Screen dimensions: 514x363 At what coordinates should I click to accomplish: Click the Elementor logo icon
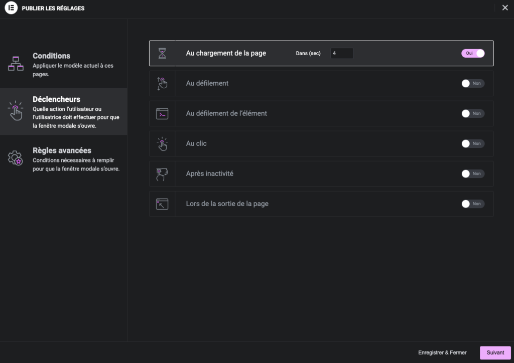tap(11, 8)
